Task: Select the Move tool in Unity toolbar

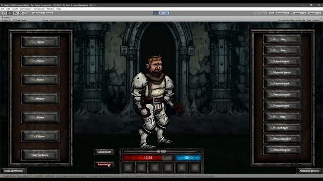Action: click(10, 13)
